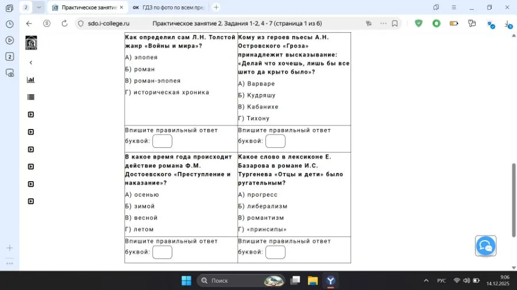Add a new item to browser sidebar

pos(10,248)
